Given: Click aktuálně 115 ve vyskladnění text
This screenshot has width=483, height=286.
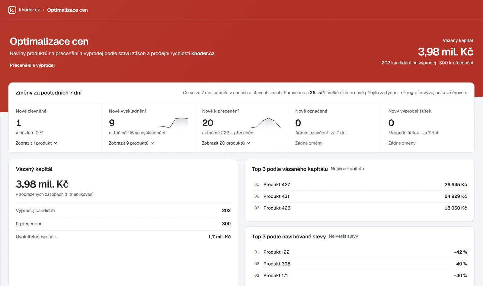Looking at the screenshot, I should [137, 133].
